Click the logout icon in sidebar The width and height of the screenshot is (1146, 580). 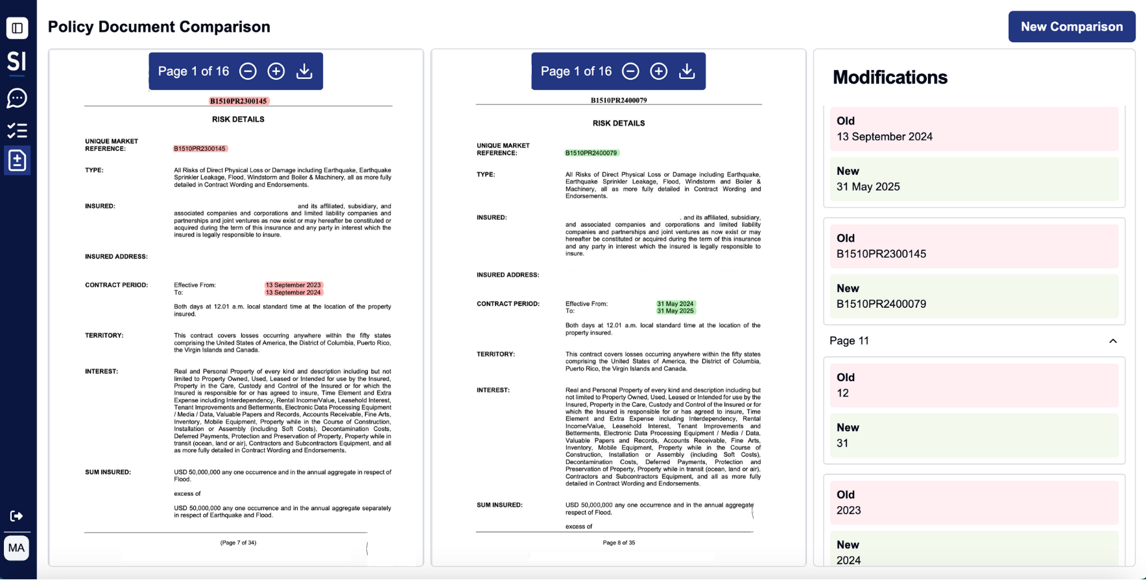pos(17,516)
